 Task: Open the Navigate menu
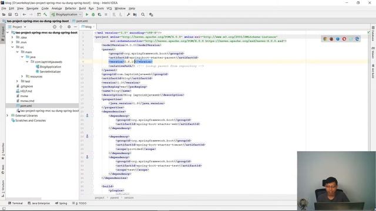[x=32, y=8]
